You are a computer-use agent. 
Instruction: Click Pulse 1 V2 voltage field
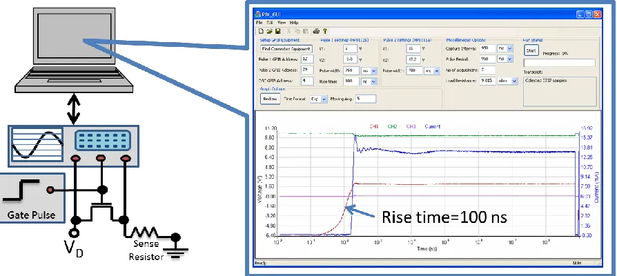coord(350,59)
